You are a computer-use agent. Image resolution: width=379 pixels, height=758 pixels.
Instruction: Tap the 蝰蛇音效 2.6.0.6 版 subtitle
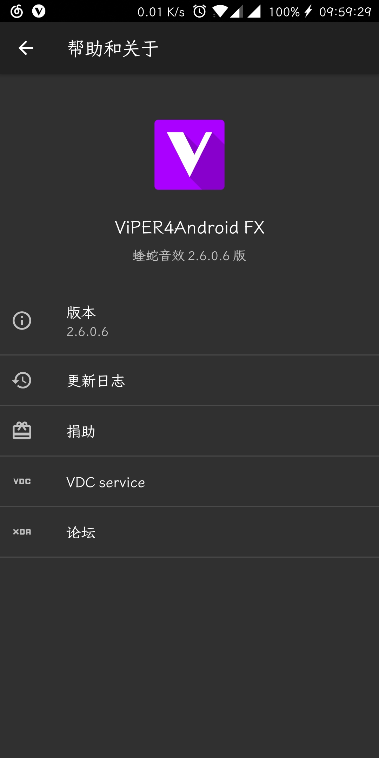point(189,255)
